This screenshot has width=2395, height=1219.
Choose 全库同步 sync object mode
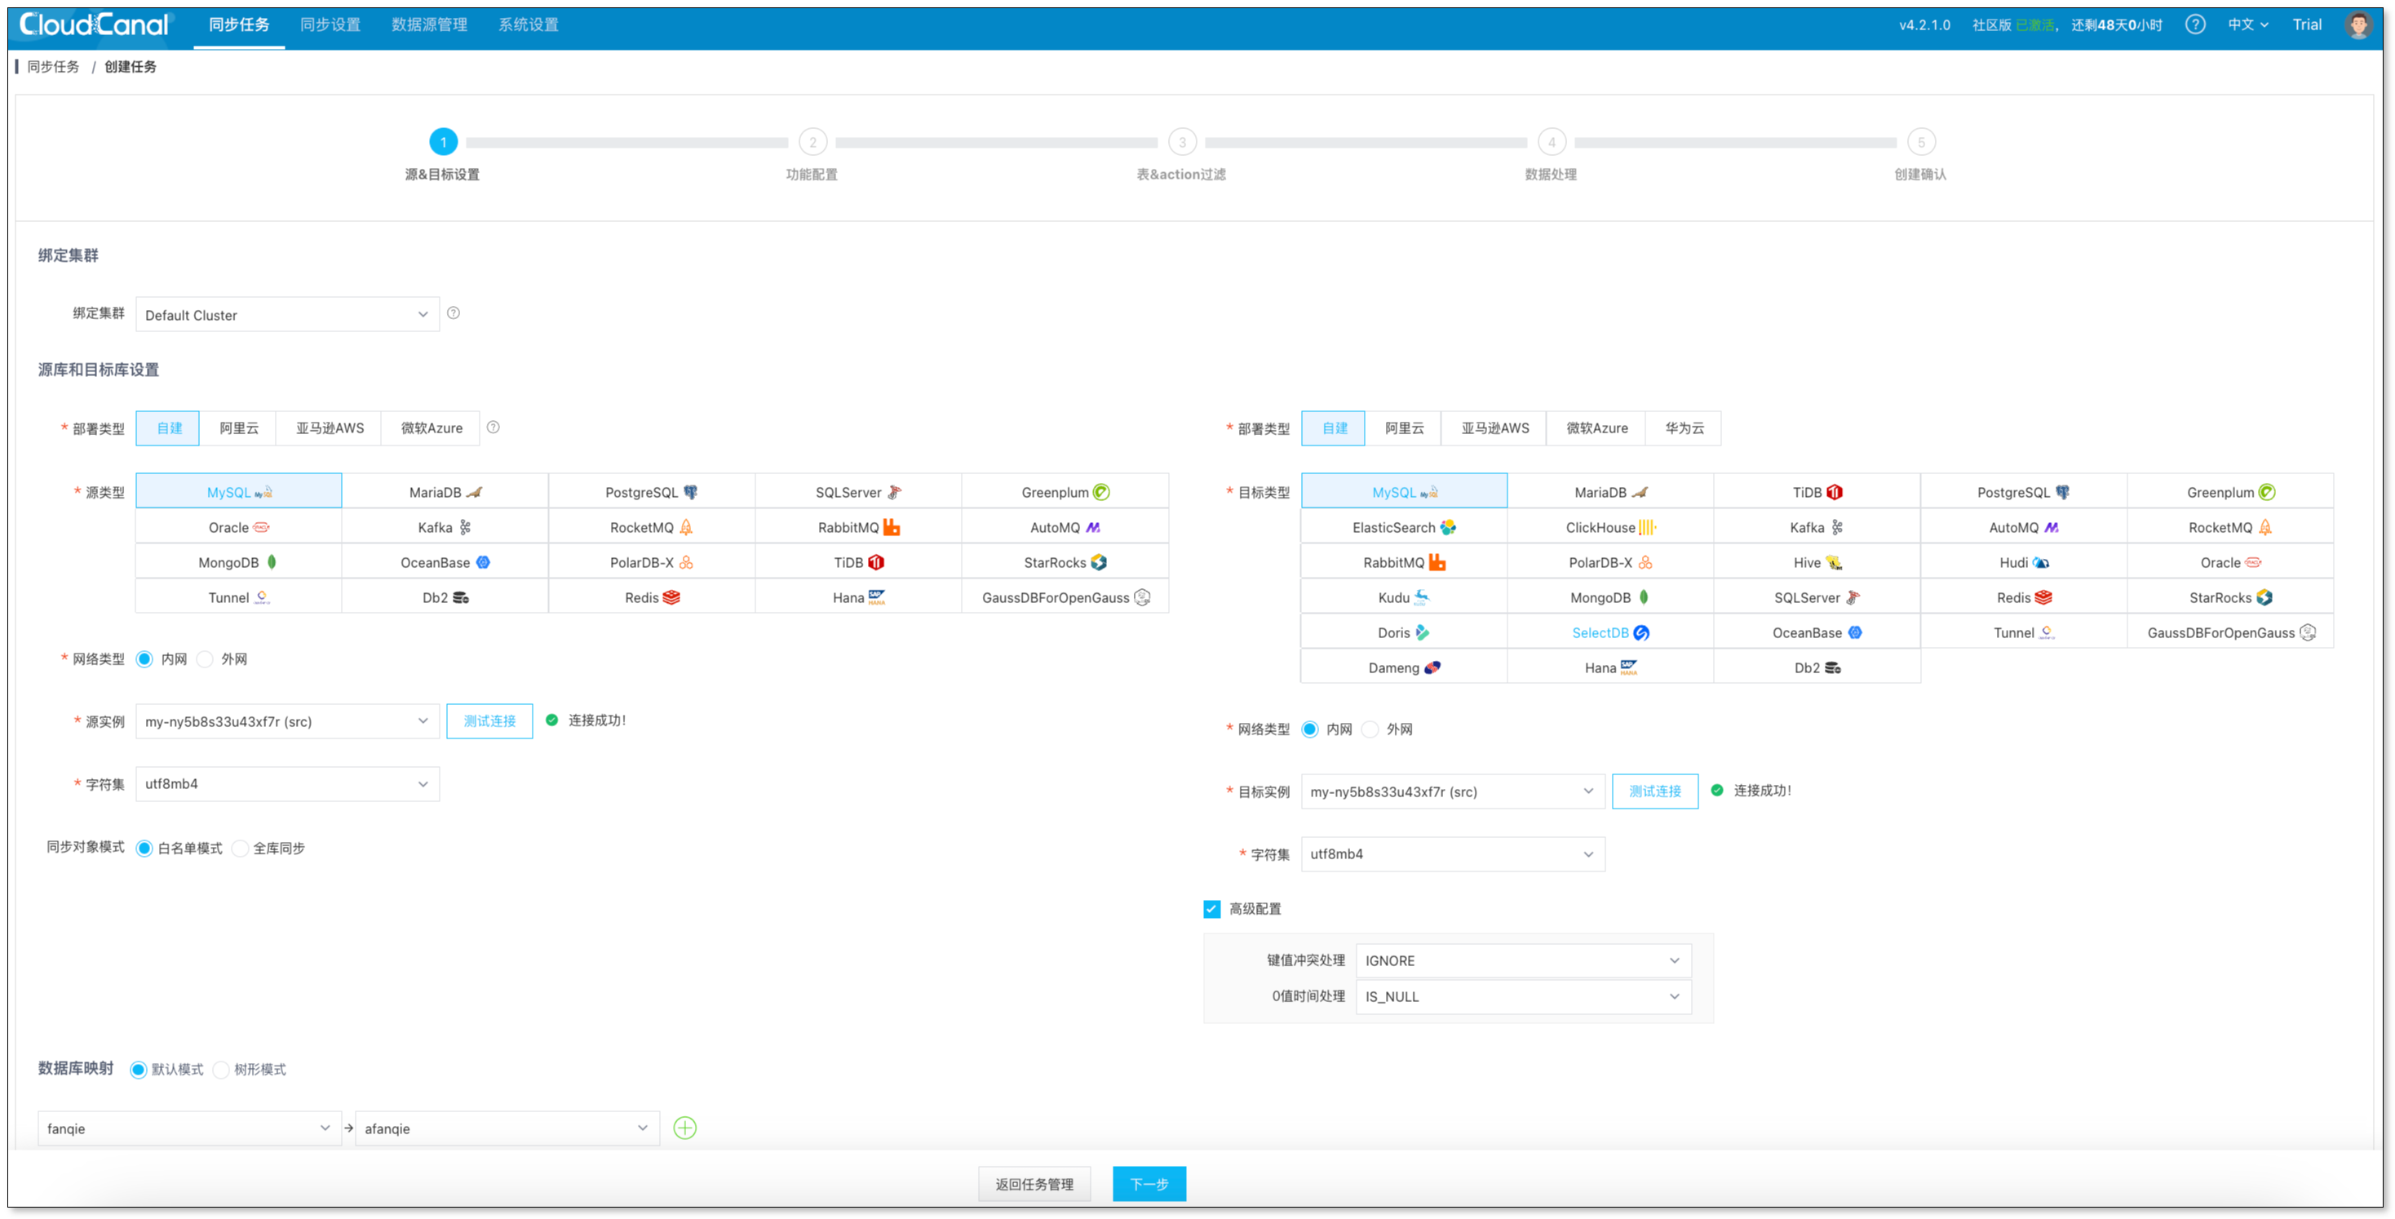pos(241,848)
